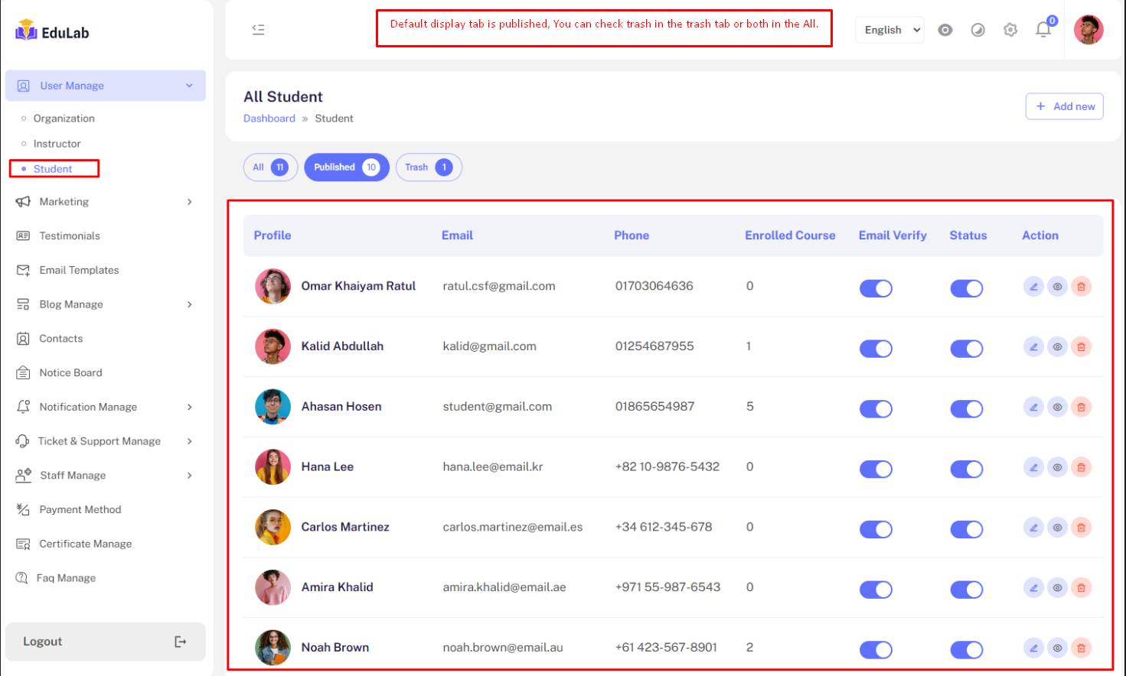Open the user profile avatar in header
The width and height of the screenshot is (1126, 676).
1088,30
